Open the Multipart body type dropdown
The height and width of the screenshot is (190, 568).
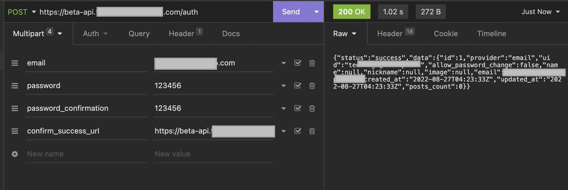point(37,34)
